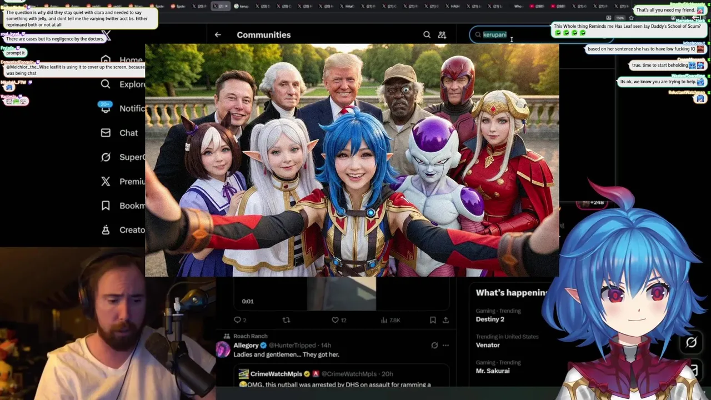
Task: Switch to the 'HAaC' browser tab
Action: (347, 6)
